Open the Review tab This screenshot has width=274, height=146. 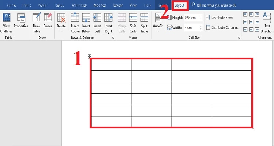click(118, 5)
